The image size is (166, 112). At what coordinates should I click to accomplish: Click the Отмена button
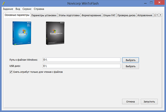coord(130,102)
